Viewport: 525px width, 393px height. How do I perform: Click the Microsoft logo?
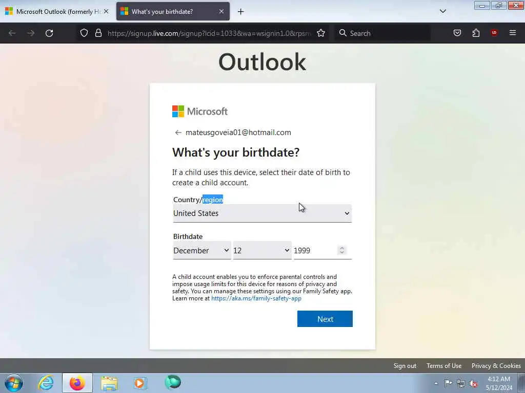point(200,111)
